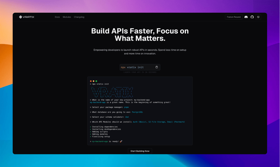
Task: Open the Docs navigation link
Action: [57, 17]
